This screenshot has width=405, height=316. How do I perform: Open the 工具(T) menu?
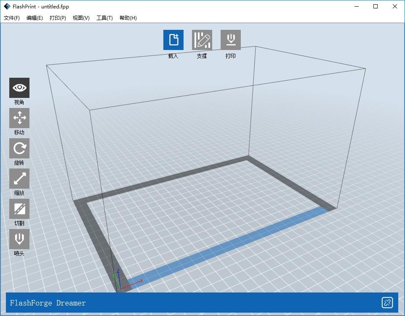click(x=104, y=18)
